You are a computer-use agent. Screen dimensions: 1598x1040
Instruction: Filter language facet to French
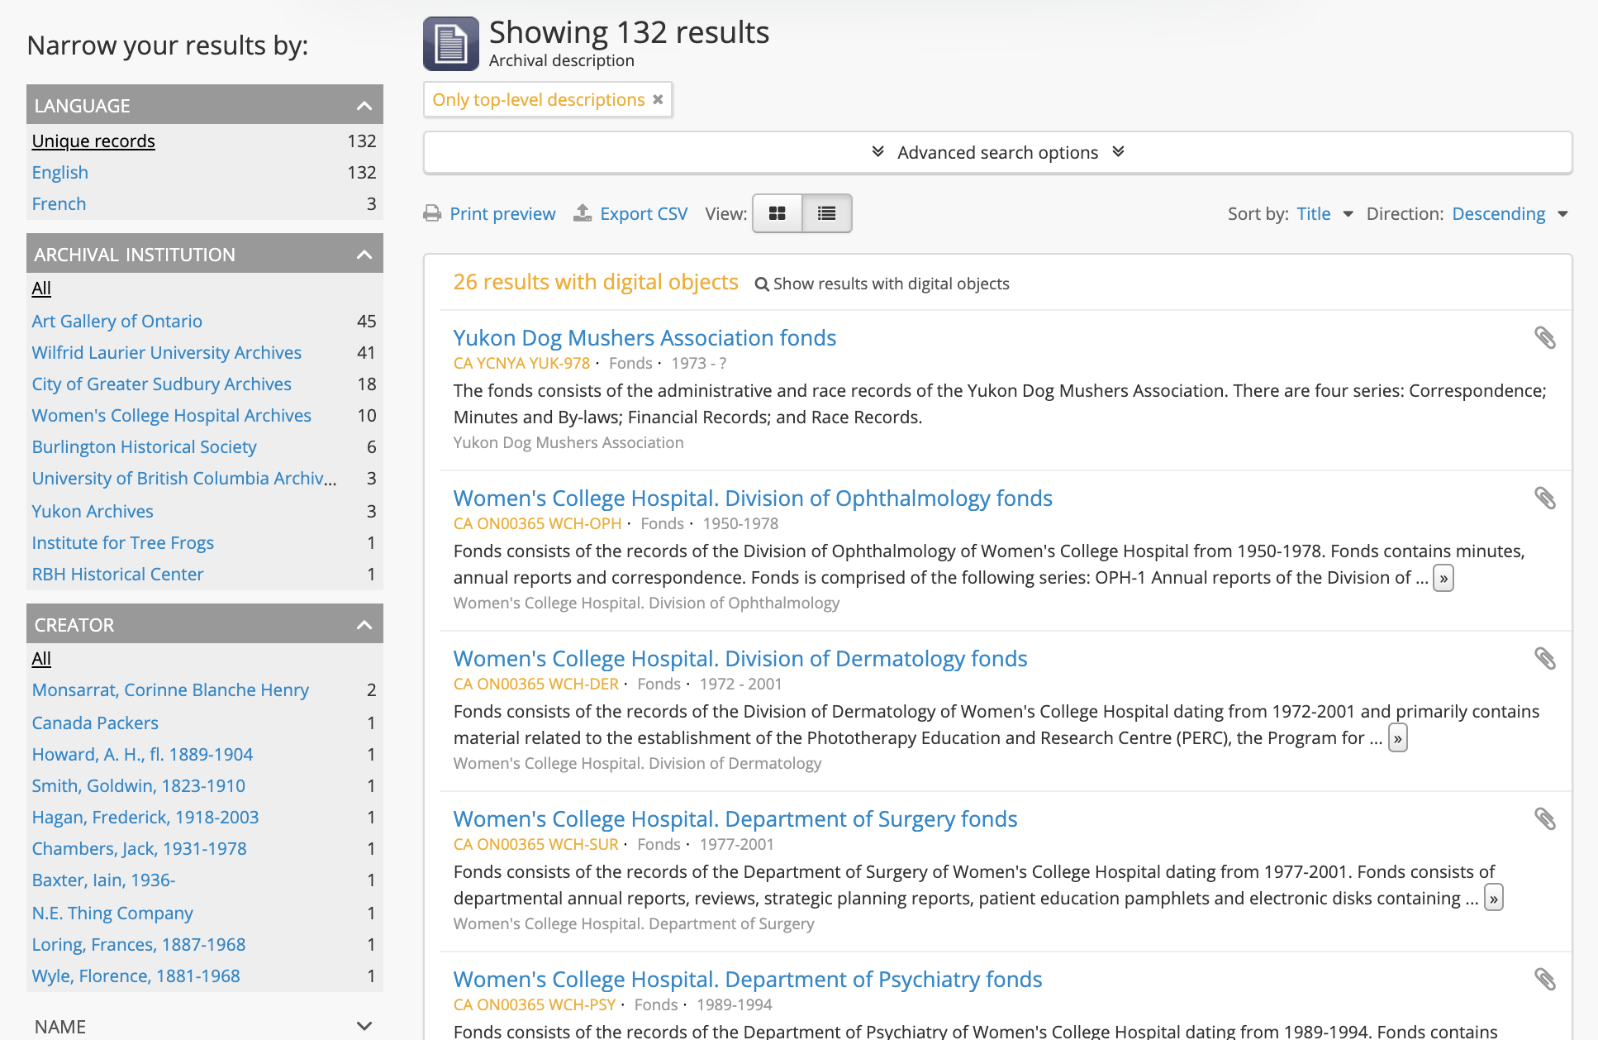(59, 203)
